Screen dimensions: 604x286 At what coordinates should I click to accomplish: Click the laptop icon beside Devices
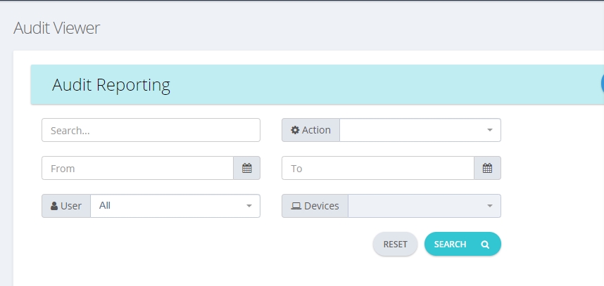(296, 206)
